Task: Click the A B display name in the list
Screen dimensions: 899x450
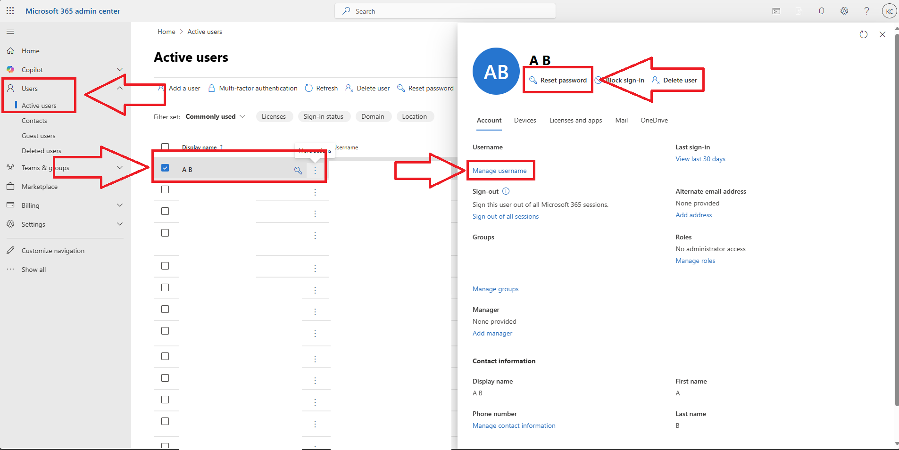Action: [187, 170]
